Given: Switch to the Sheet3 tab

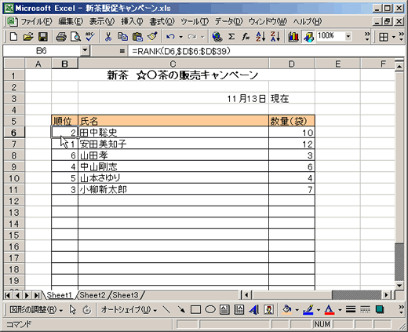Looking at the screenshot, I should point(126,295).
